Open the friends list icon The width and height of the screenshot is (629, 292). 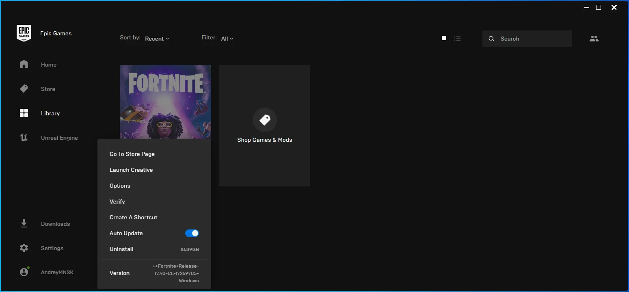click(x=594, y=39)
